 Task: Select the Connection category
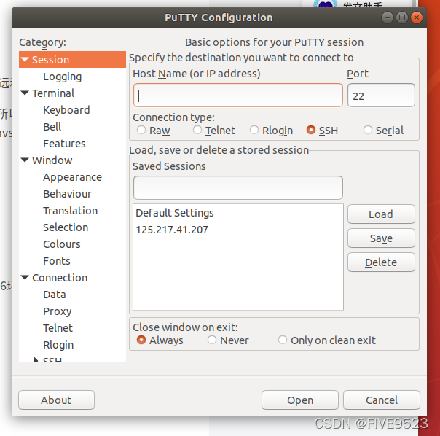60,278
